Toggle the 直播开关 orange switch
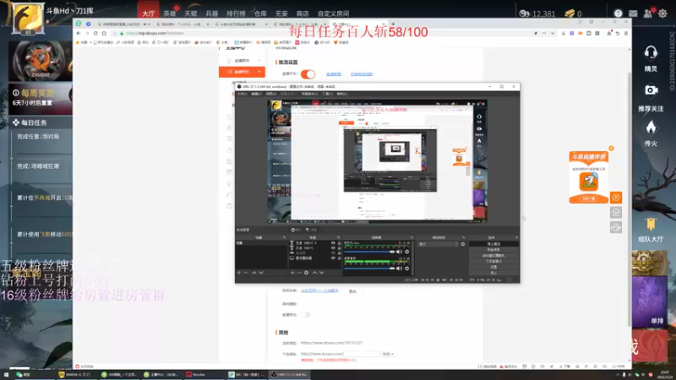The height and width of the screenshot is (380, 676). [x=308, y=74]
